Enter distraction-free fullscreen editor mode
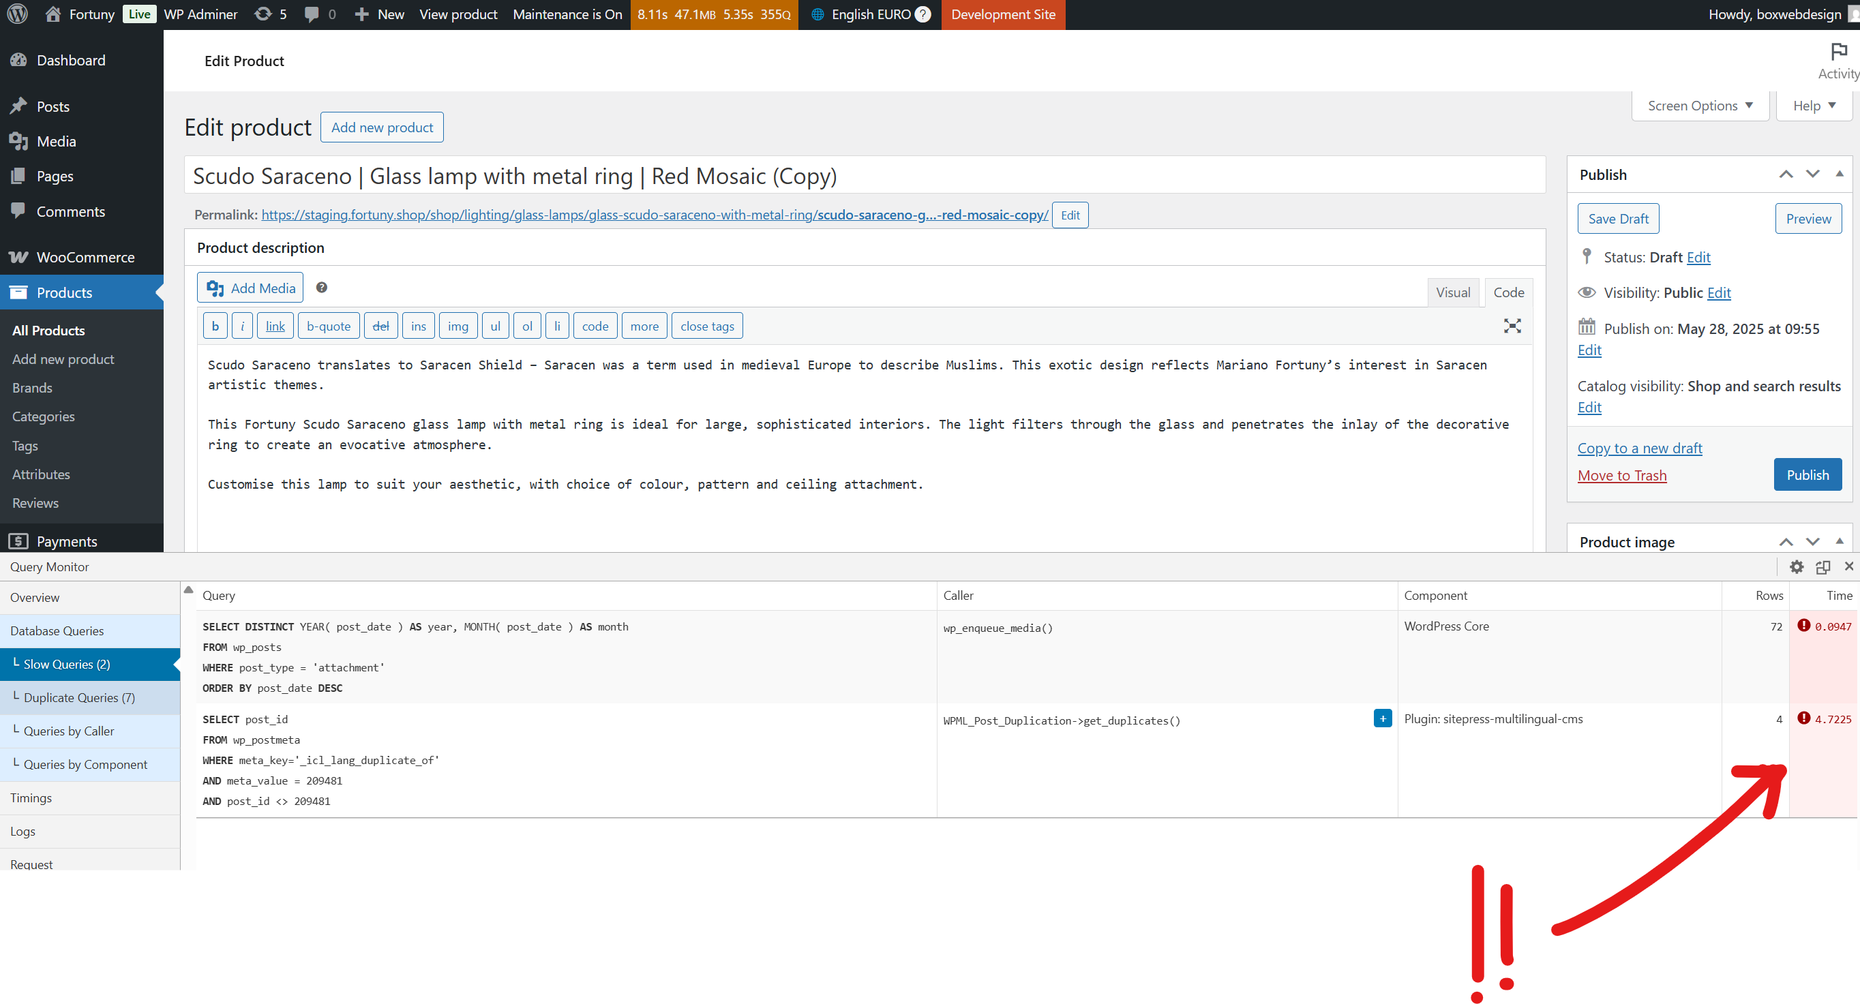1860x1004 pixels. 1512,326
